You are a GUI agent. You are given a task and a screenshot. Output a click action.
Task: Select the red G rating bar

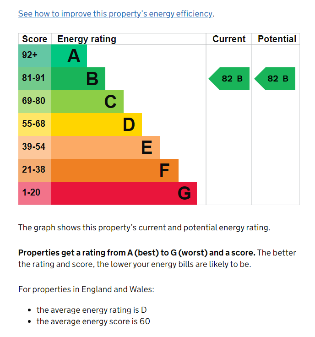click(124, 193)
